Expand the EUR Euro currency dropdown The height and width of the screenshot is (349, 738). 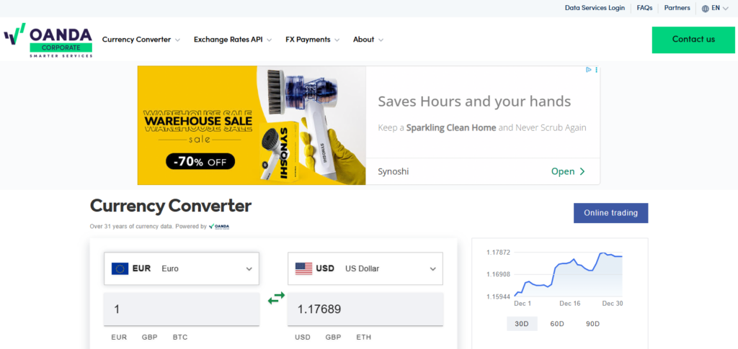[x=249, y=268]
